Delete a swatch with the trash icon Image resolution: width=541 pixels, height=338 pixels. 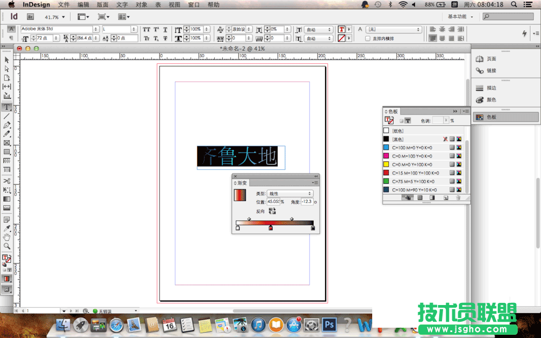point(457,198)
